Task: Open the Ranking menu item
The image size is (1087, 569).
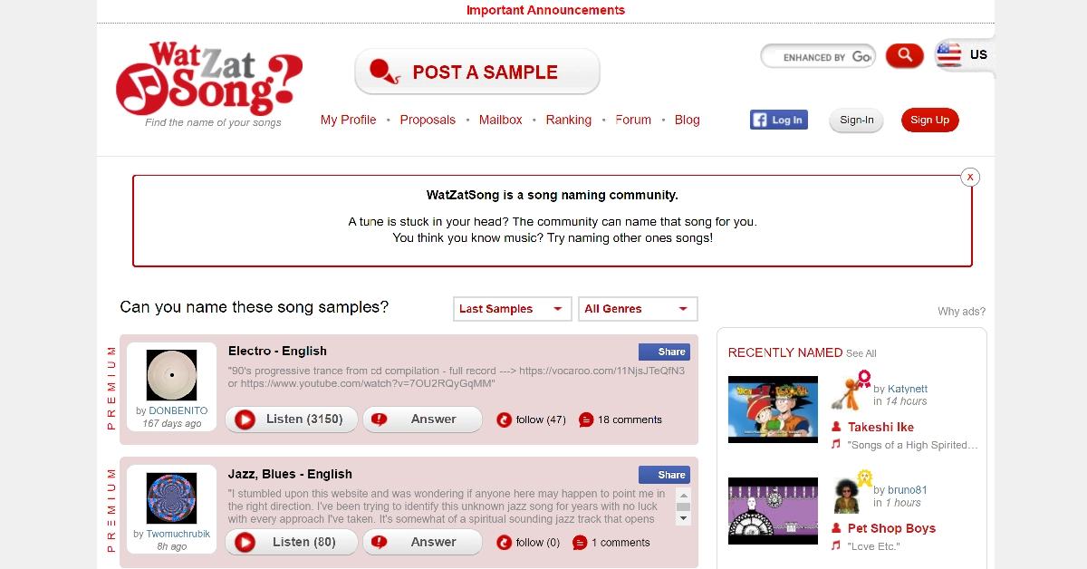Action: (x=568, y=120)
